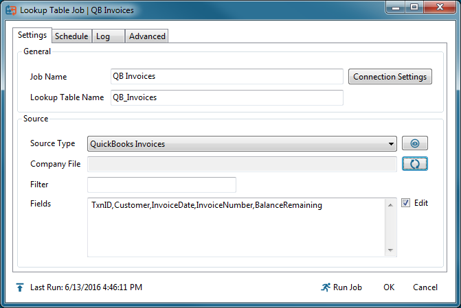
Task: Click the upload arrow icon next to Last Run
Action: [20, 287]
